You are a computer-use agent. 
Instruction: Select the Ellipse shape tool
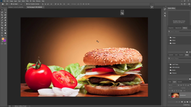[x=2, y=33]
